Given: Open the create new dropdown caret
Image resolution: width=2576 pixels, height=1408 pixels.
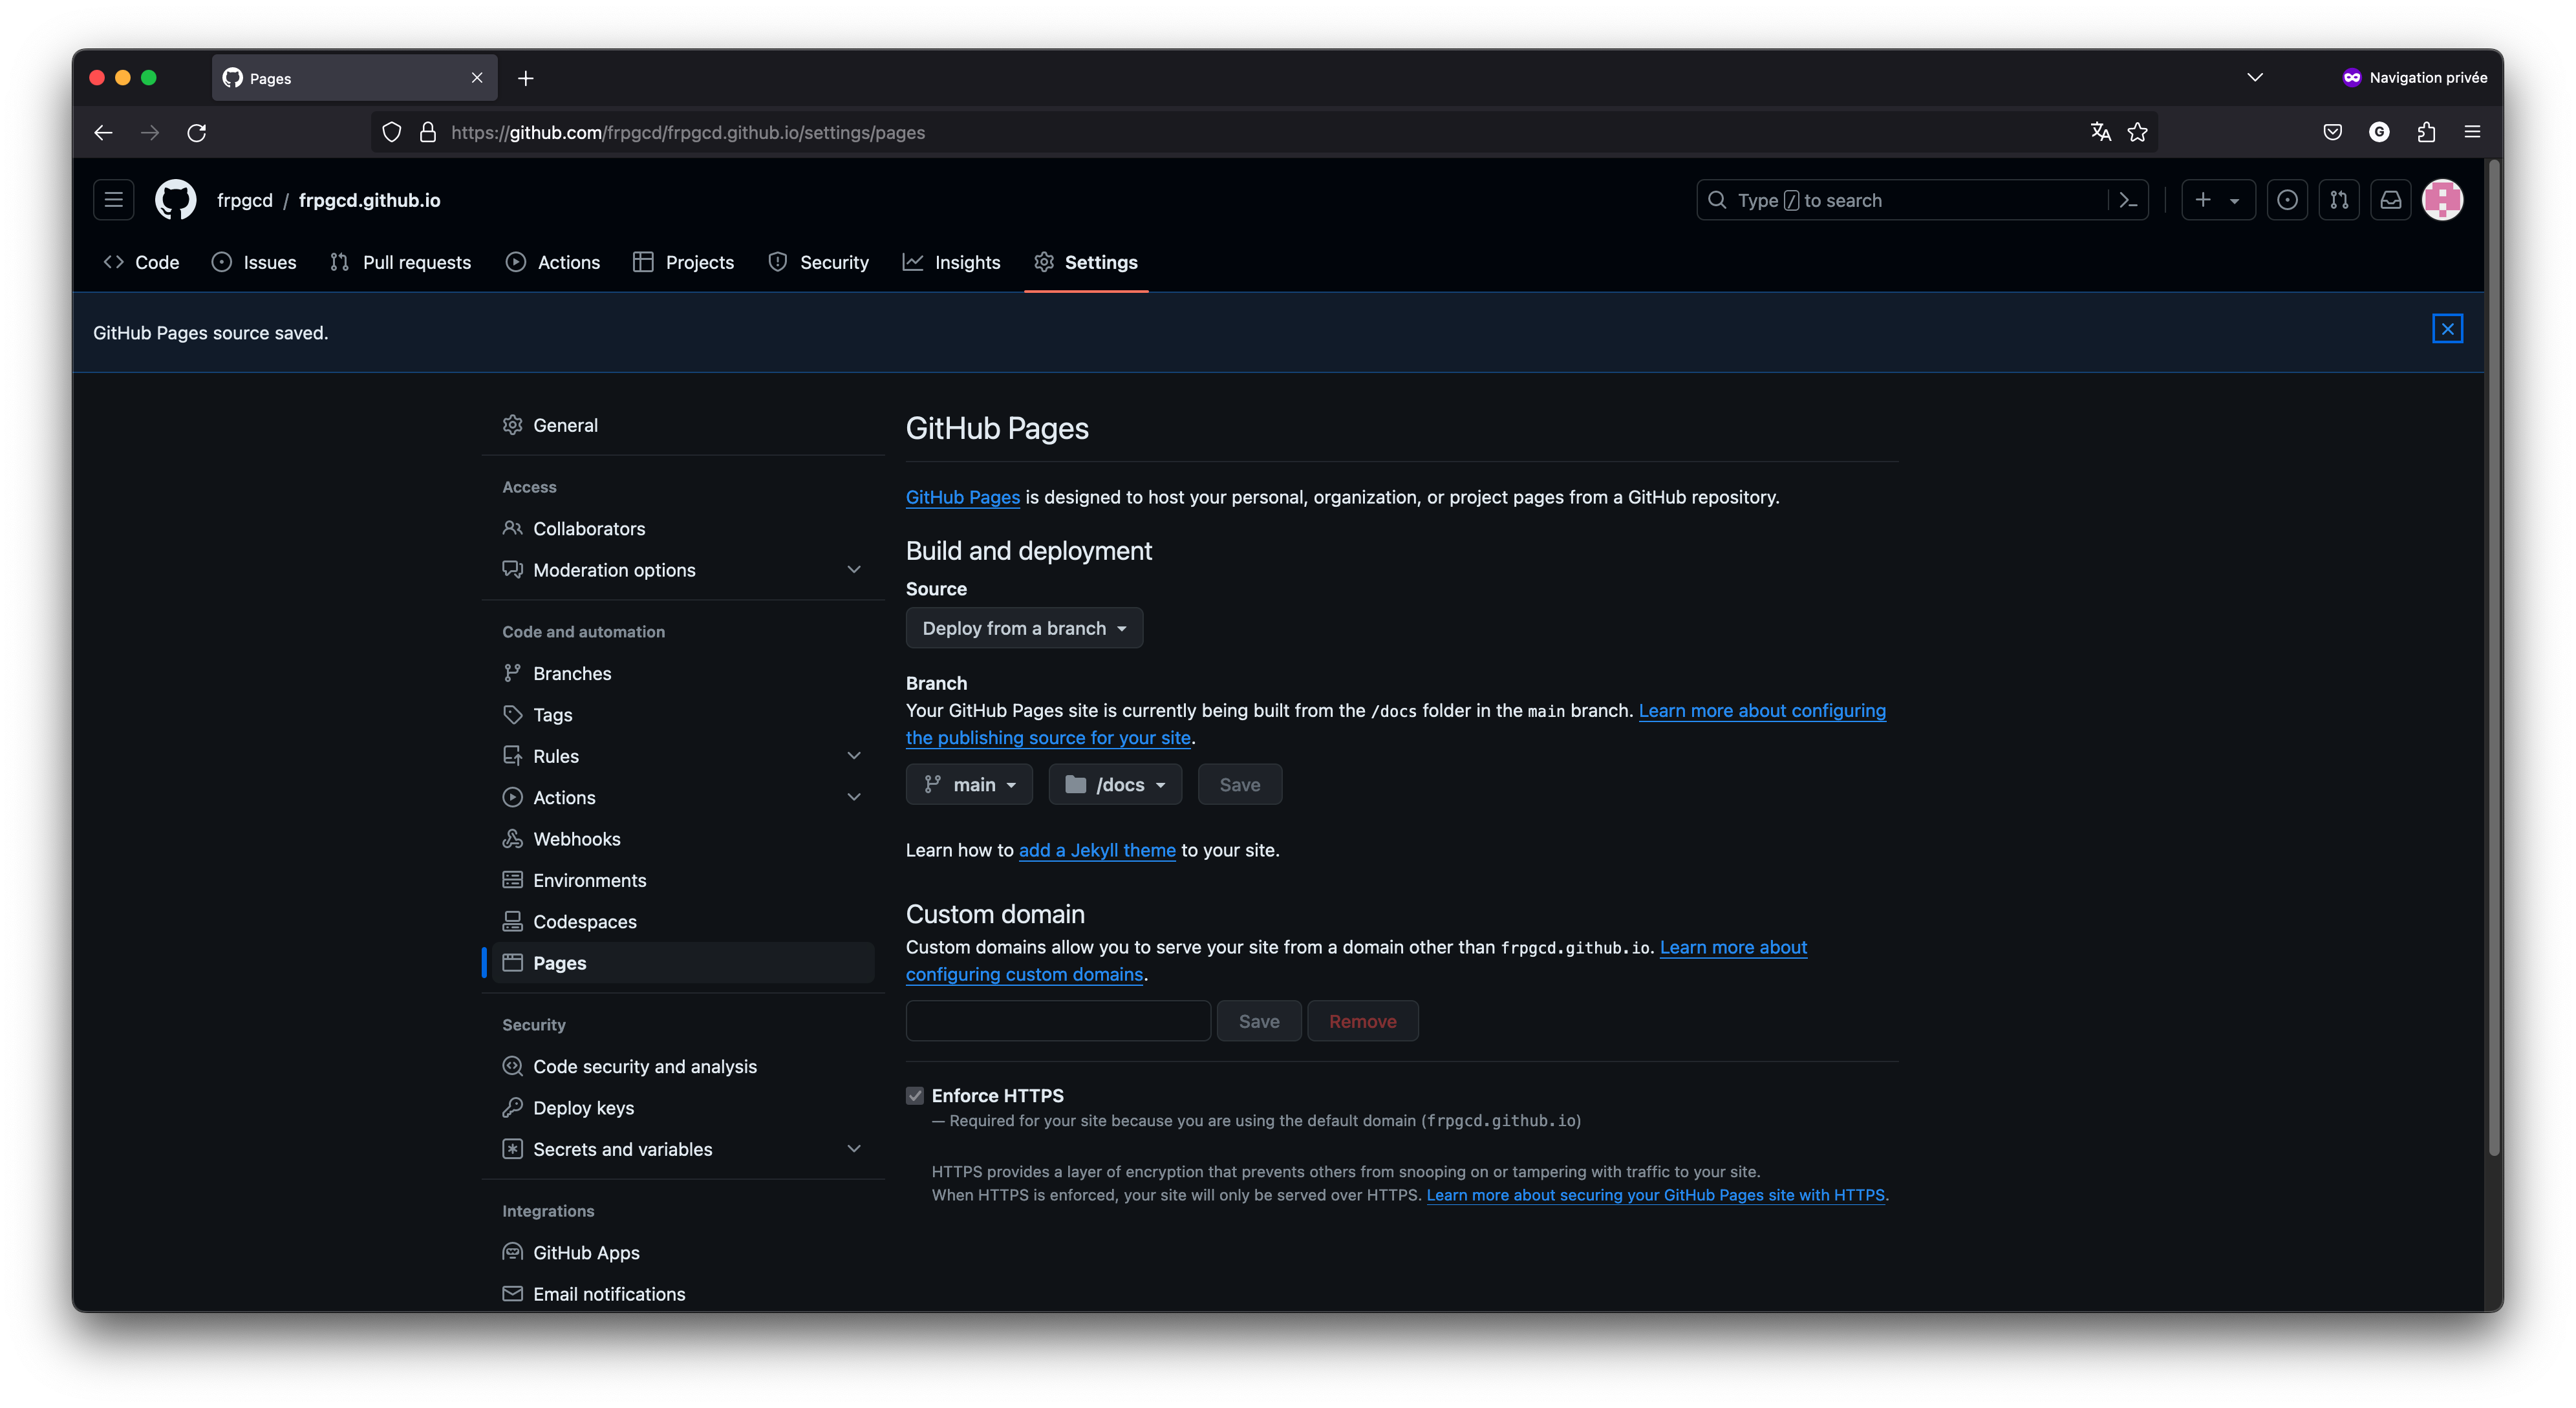Looking at the screenshot, I should (x=2234, y=200).
